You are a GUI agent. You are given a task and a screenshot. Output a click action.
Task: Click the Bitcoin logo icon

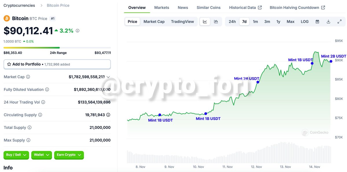pos(7,19)
